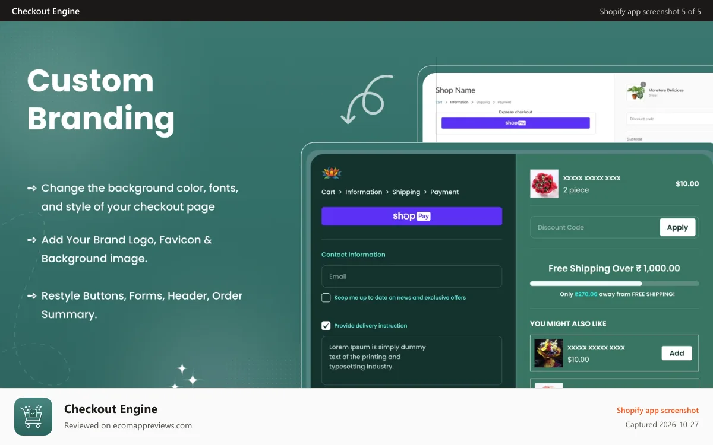Viewport: 713px width, 445px height.
Task: Click the Shopify app screenshot link
Action: [x=658, y=411]
